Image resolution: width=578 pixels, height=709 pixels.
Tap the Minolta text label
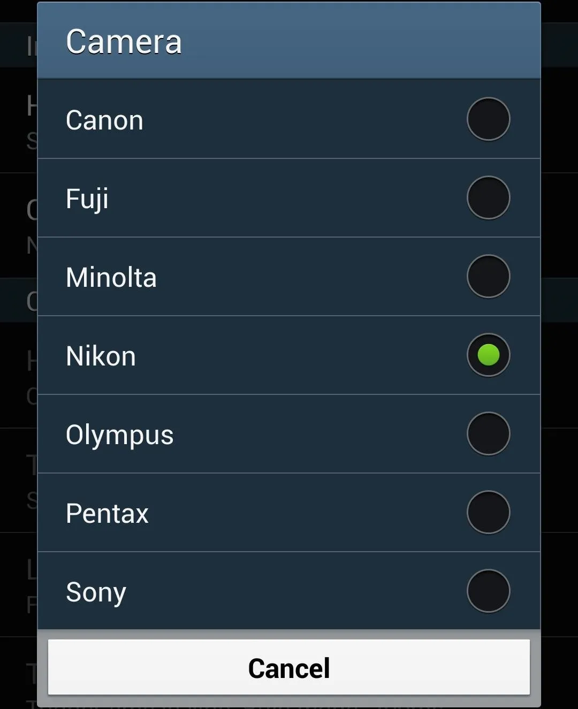[111, 277]
